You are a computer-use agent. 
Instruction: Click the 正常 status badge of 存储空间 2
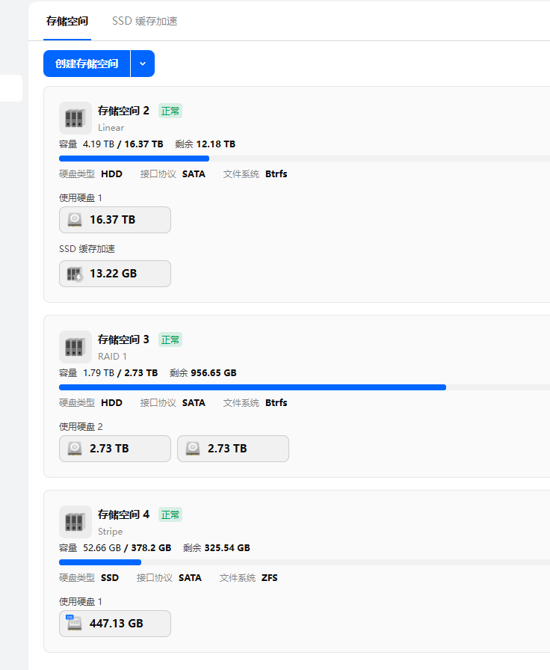tap(170, 111)
